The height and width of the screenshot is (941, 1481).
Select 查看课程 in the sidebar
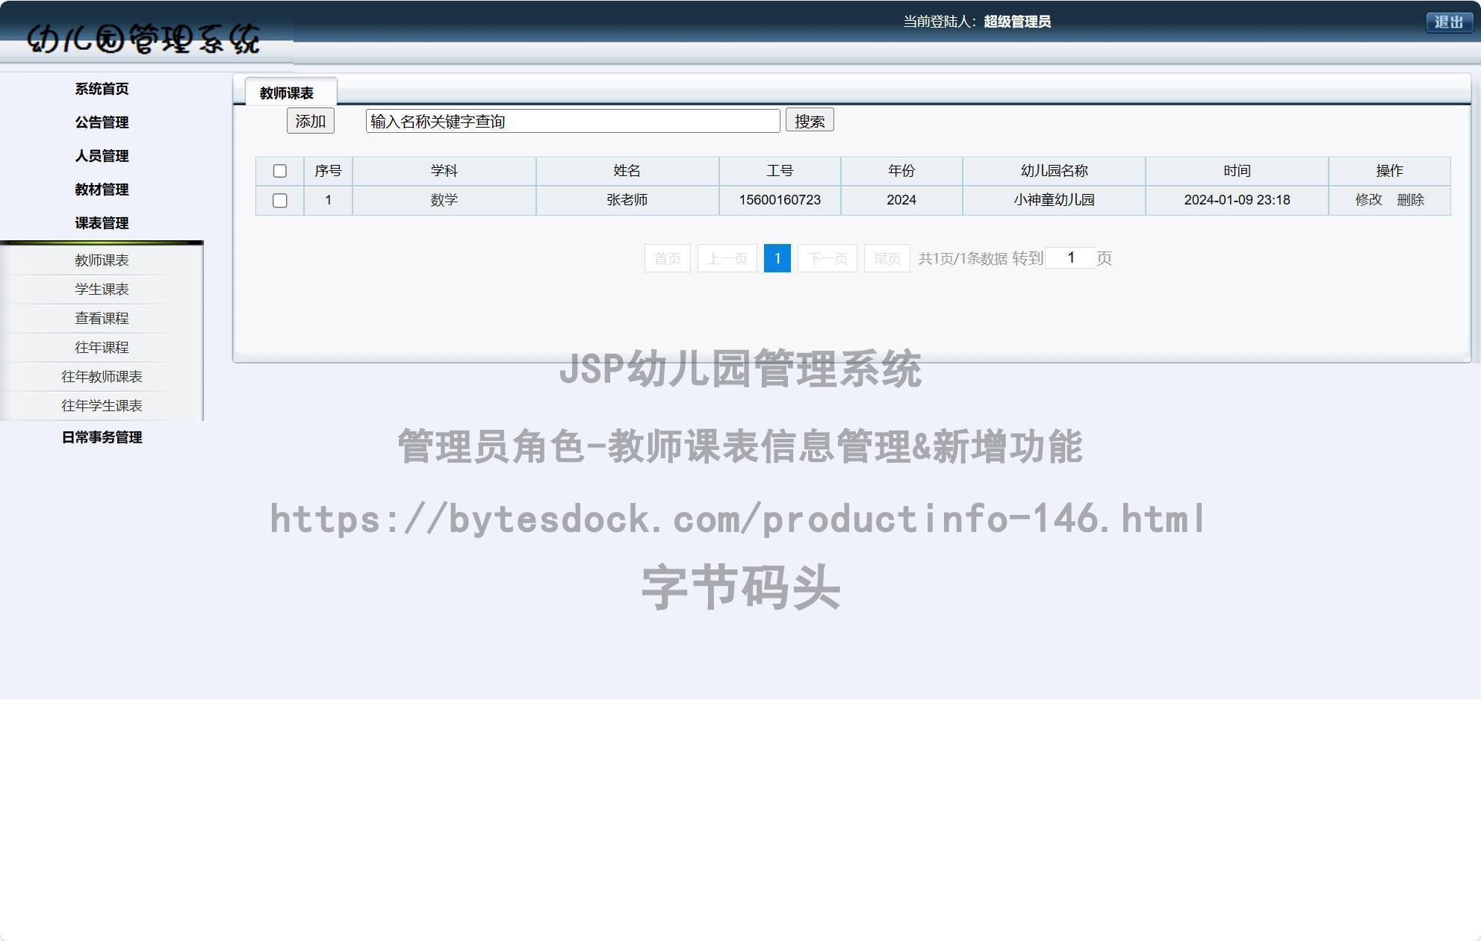[101, 318]
